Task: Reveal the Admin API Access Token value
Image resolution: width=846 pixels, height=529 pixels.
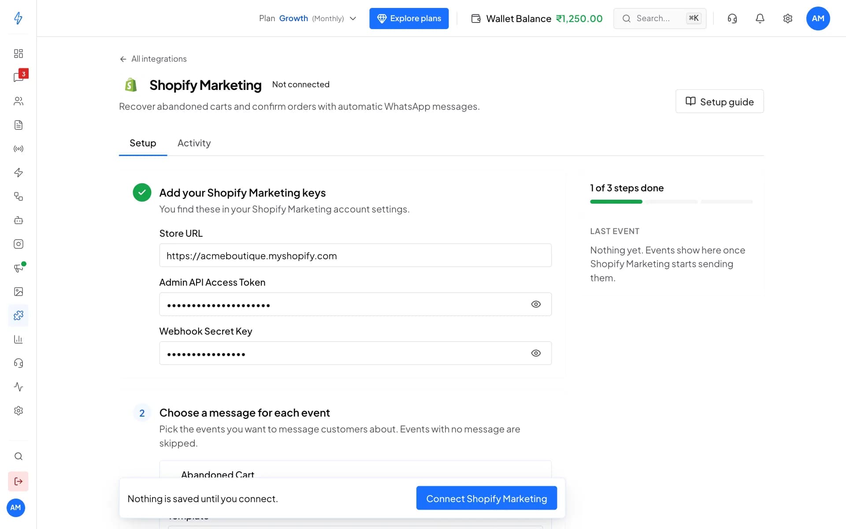Action: pyautogui.click(x=536, y=304)
